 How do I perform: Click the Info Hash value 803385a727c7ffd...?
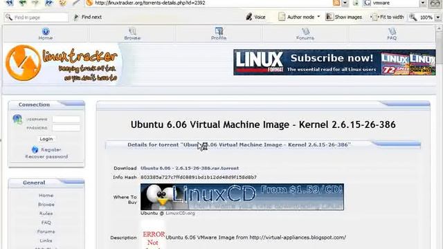(199, 177)
